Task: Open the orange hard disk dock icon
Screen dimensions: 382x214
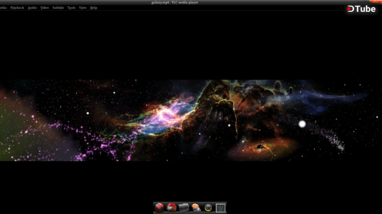Action: point(196,207)
